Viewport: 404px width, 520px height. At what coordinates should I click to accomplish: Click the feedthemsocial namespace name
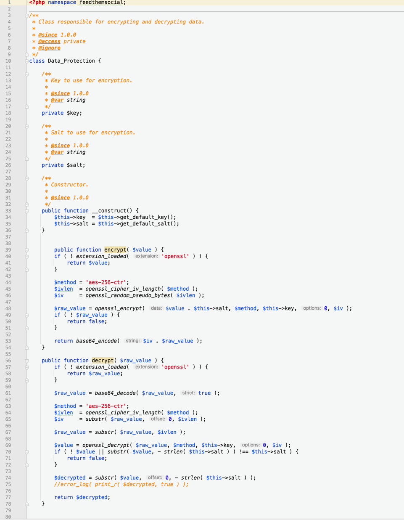pyautogui.click(x=101, y=3)
